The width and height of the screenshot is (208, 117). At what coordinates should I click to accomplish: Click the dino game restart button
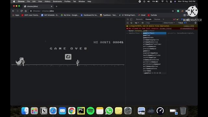click(68, 57)
